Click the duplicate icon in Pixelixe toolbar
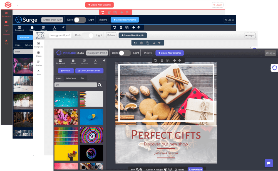 pyautogui.click(x=168, y=61)
